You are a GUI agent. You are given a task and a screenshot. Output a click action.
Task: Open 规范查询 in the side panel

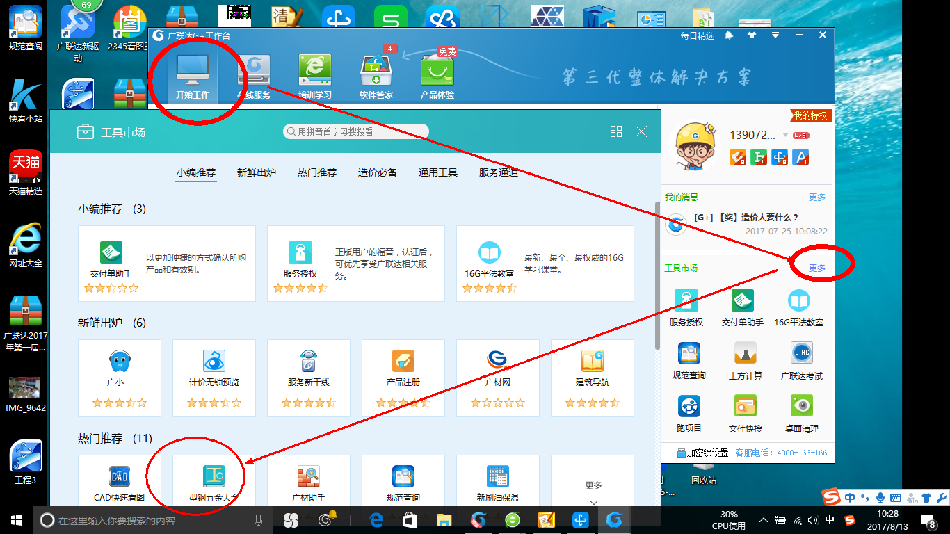point(689,361)
